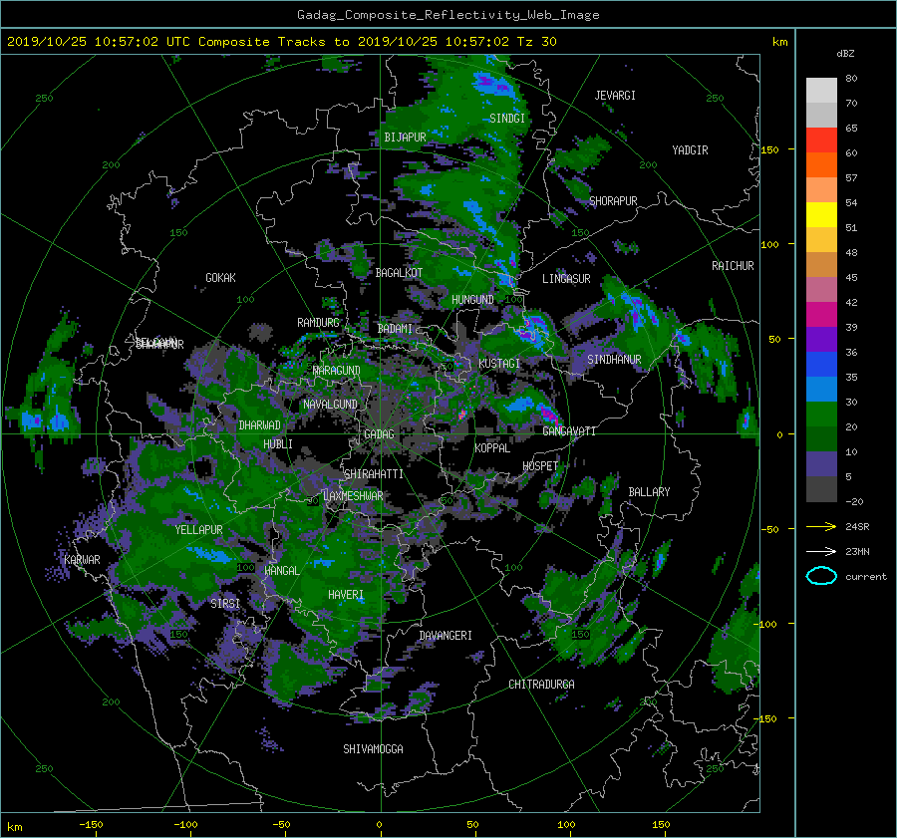Click the 100 km mark on the bottom axis
The width and height of the screenshot is (897, 838).
(566, 825)
